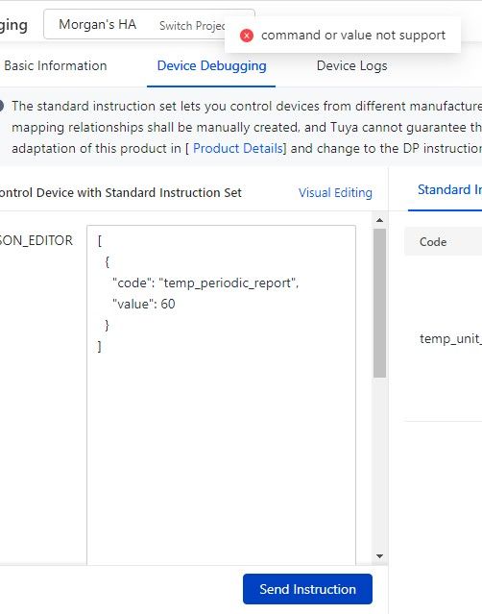Click the info icon beside standard instruction notice
The width and height of the screenshot is (482, 614).
tap(1, 106)
